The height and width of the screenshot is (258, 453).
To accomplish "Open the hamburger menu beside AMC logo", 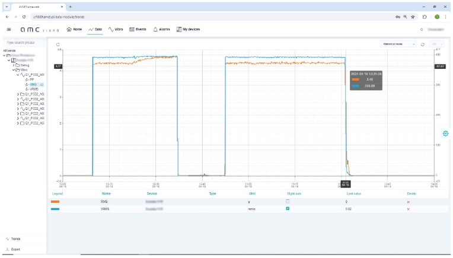I will pyautogui.click(x=8, y=29).
